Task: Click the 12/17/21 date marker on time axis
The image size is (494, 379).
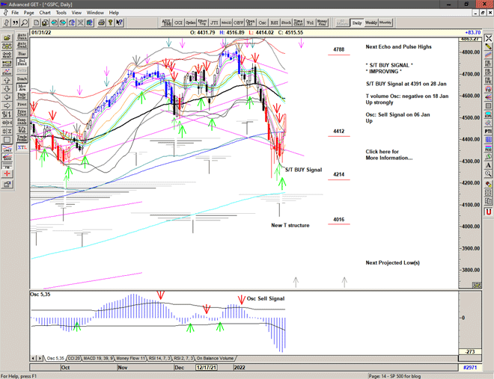Action: coord(207,368)
